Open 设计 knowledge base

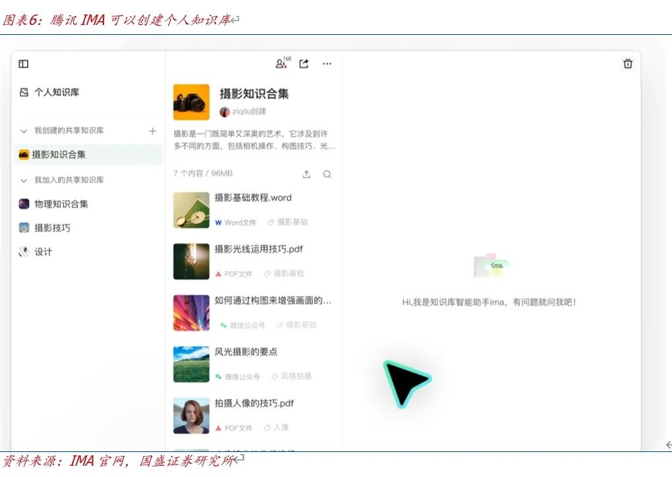[43, 252]
